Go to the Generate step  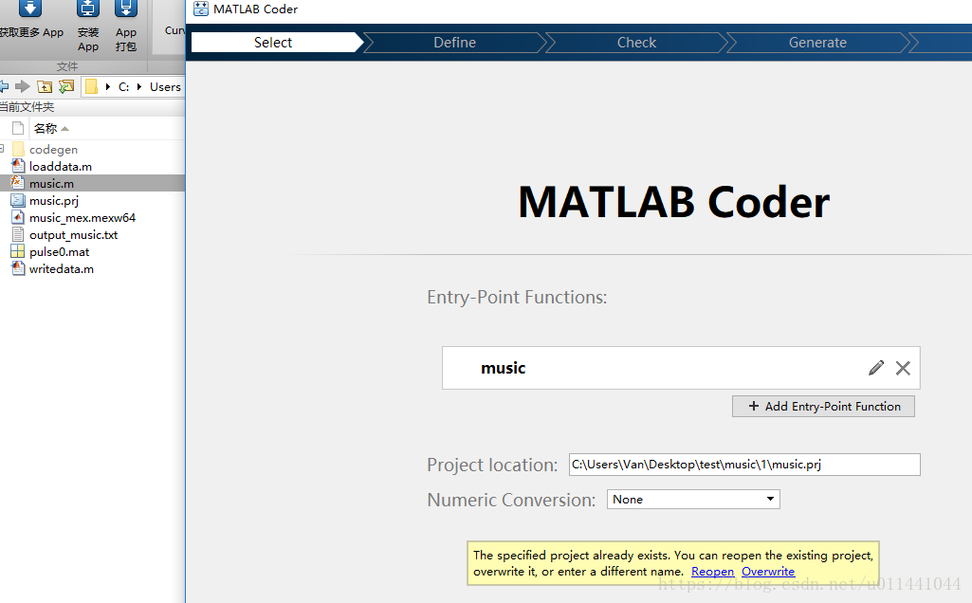pos(817,42)
